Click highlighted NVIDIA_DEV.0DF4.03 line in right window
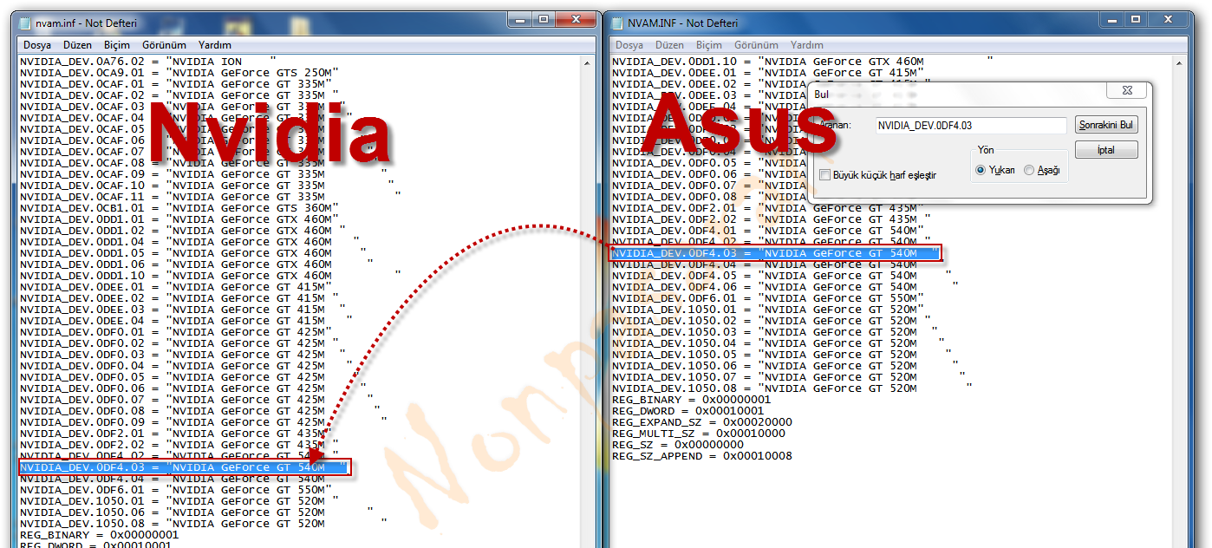 [x=775, y=253]
